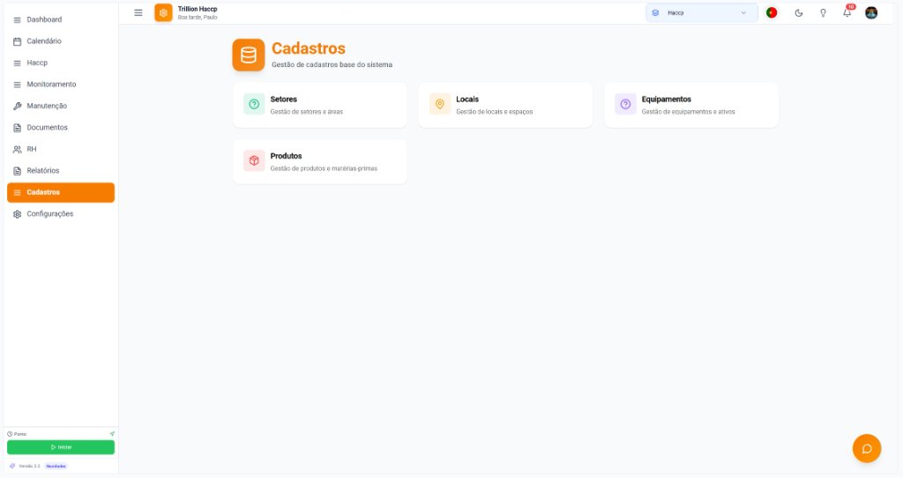Select the highlighted Cadastros sidebar item
Image resolution: width=903 pixels, height=478 pixels.
pos(61,192)
